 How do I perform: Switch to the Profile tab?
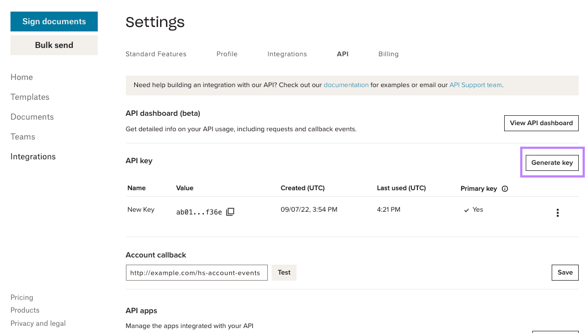(x=226, y=54)
